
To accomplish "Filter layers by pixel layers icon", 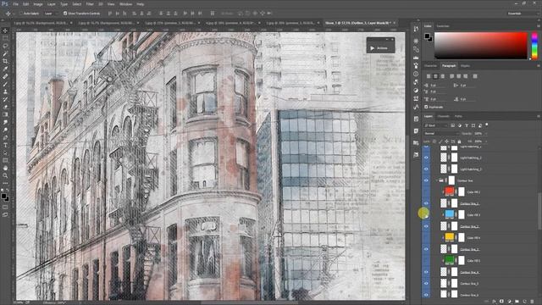I will [x=452, y=125].
